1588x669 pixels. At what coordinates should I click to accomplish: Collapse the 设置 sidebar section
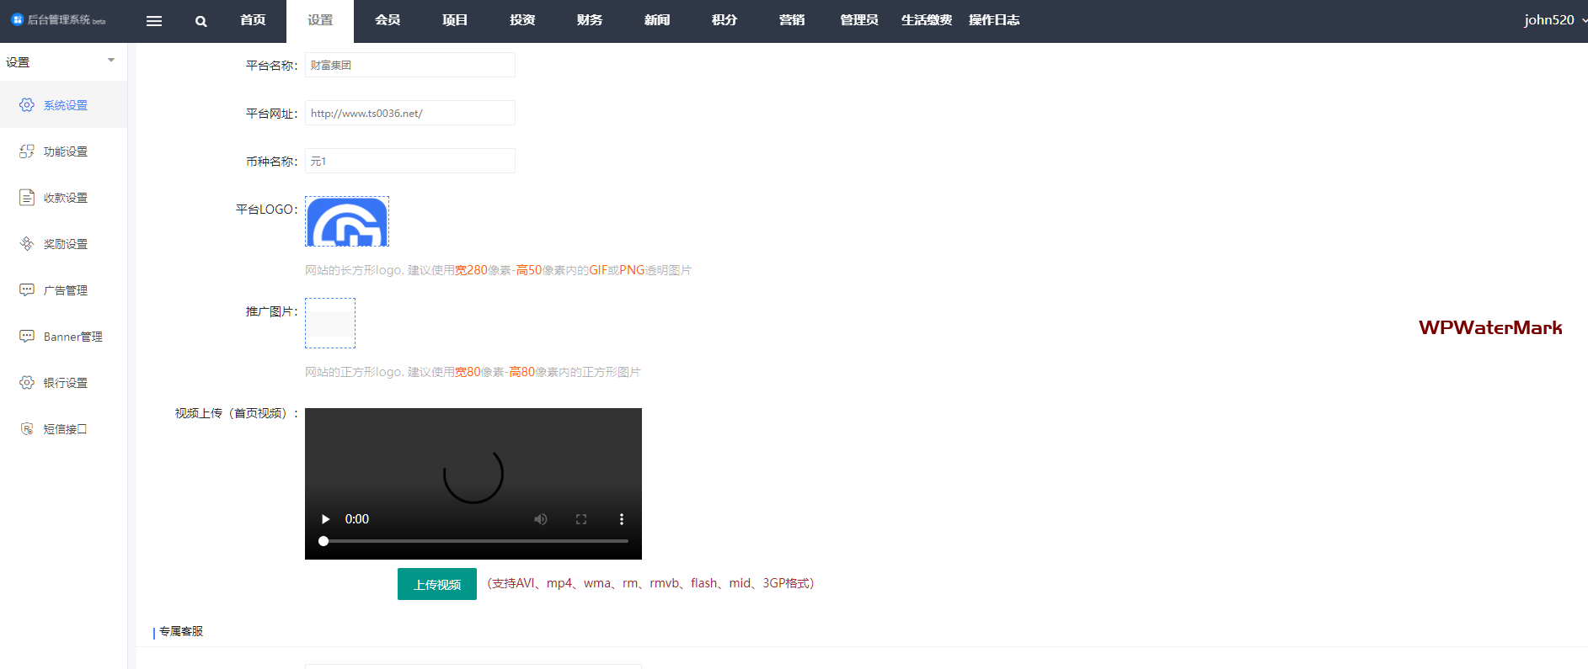pyautogui.click(x=111, y=61)
